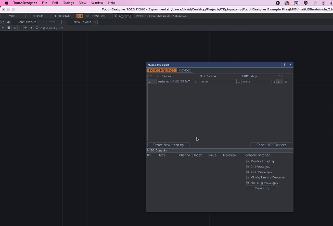The width and height of the screenshot is (333, 226).
Task: Click the Out Device column header
Action: tap(208, 76)
